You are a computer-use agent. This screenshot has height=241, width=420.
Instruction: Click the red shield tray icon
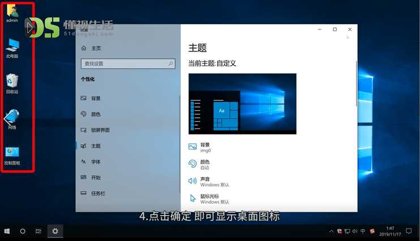[x=340, y=231]
